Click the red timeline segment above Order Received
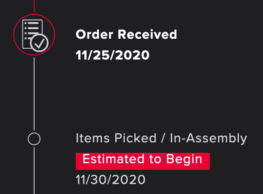This screenshot has height=194, width=263. point(34,6)
